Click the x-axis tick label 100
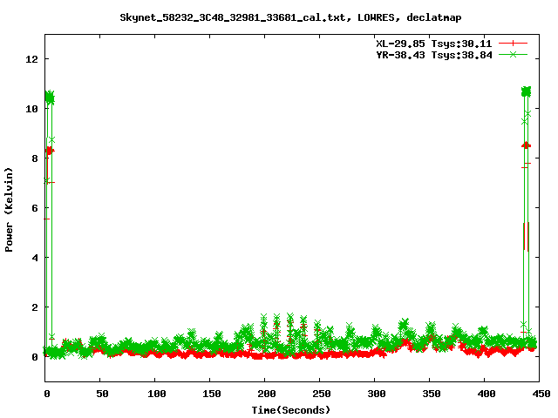This screenshot has height=418, width=558. coord(157,394)
